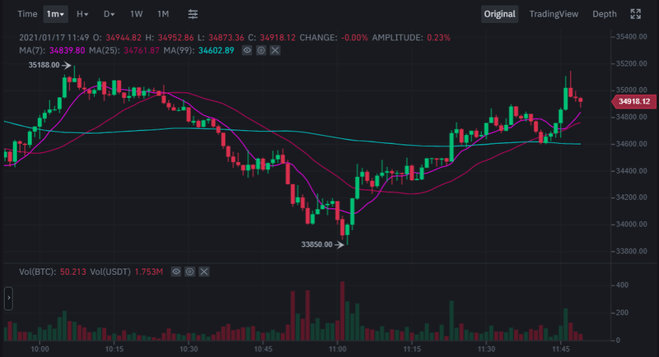Click the 35188.00 high price marker
The image size is (659, 357).
point(44,65)
